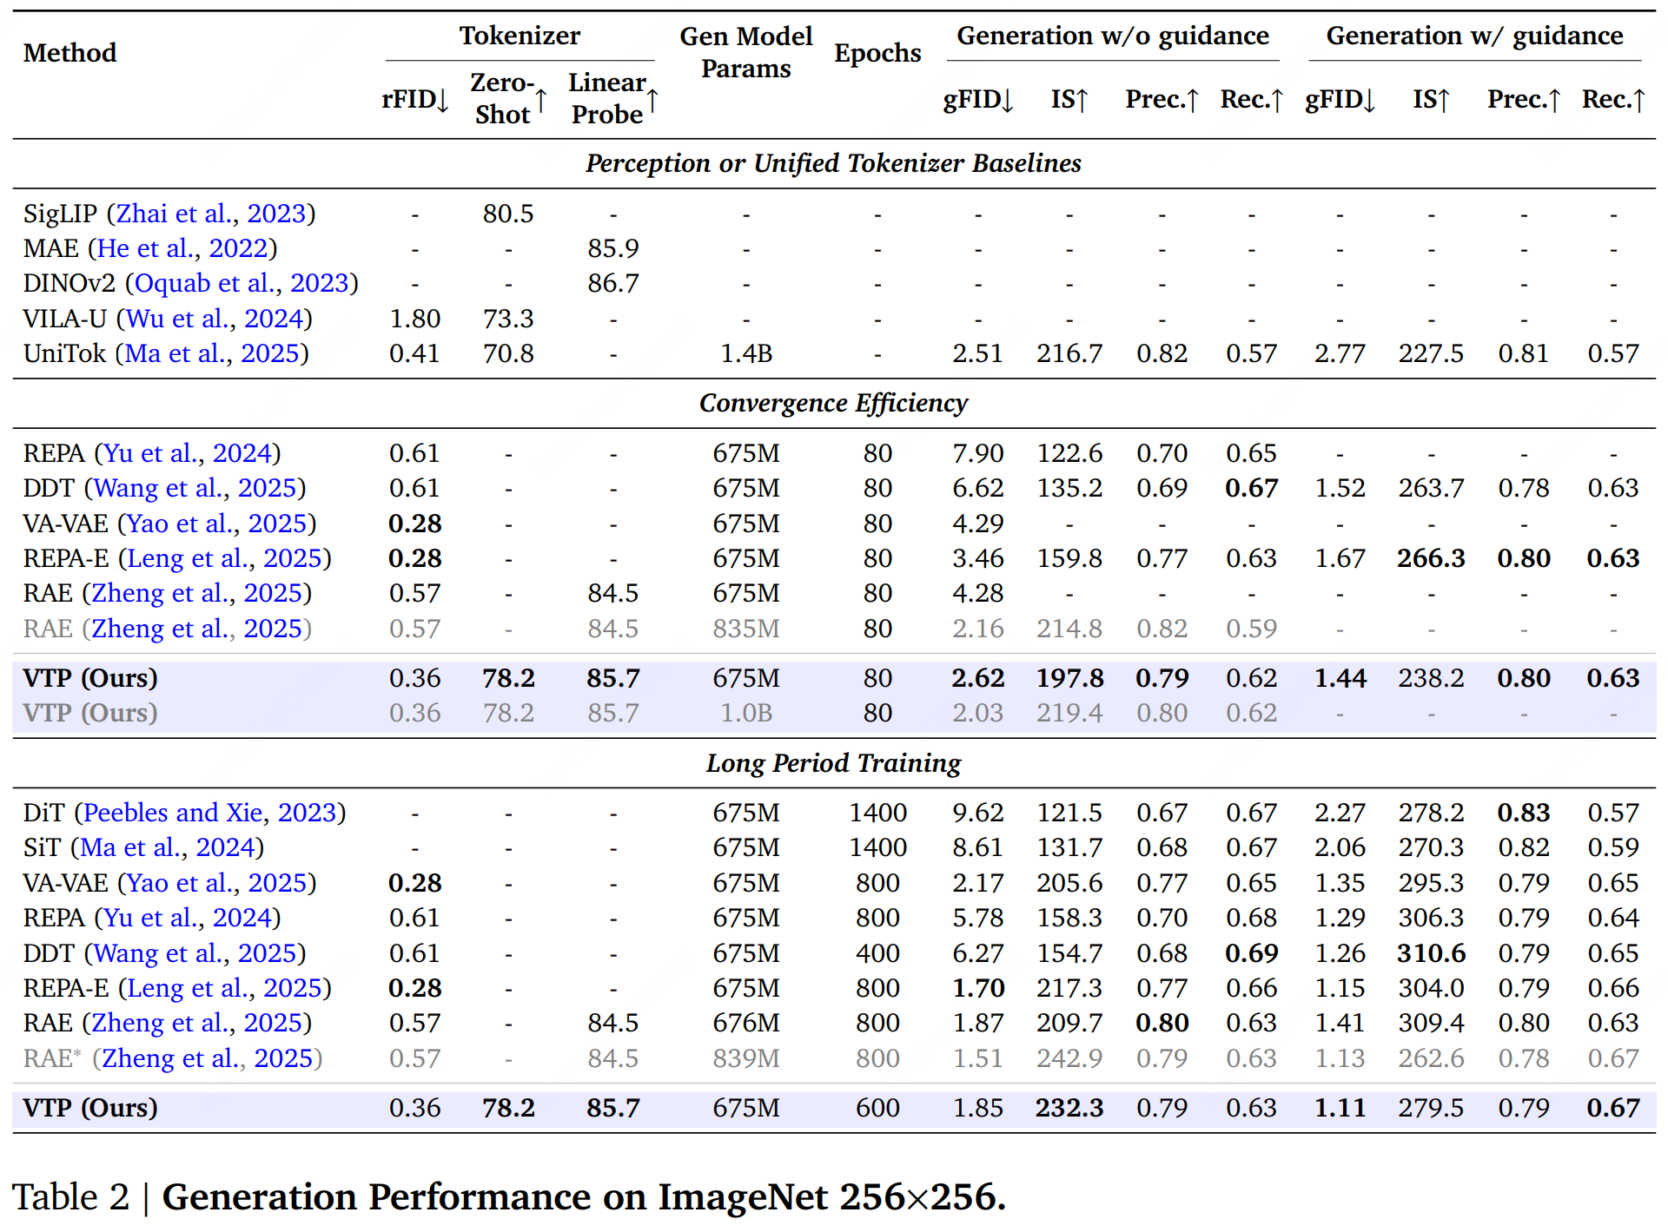Click the bold gFID value 1.70
The height and width of the screenshot is (1232, 1668).
click(978, 988)
